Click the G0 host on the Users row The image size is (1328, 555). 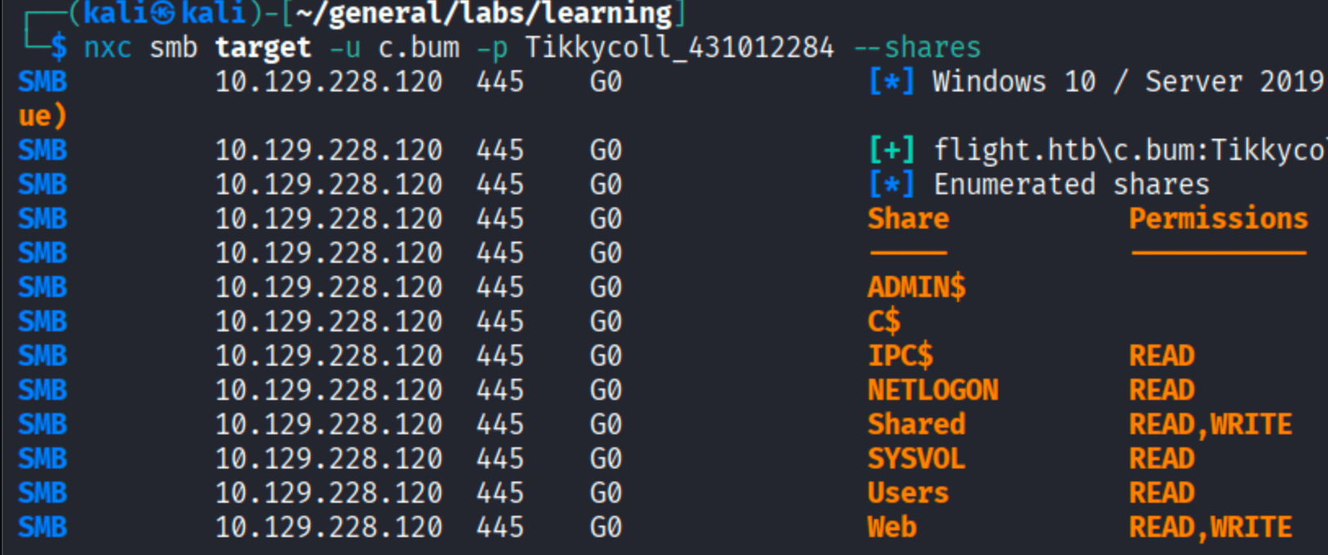[x=606, y=493]
